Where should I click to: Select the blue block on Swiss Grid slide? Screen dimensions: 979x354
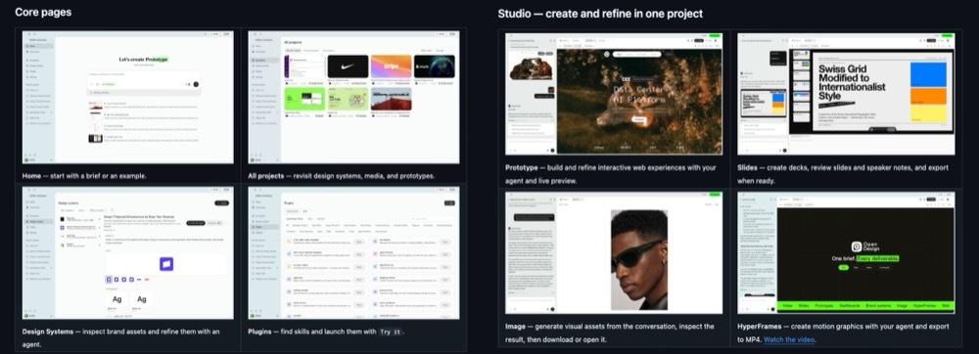tap(928, 74)
